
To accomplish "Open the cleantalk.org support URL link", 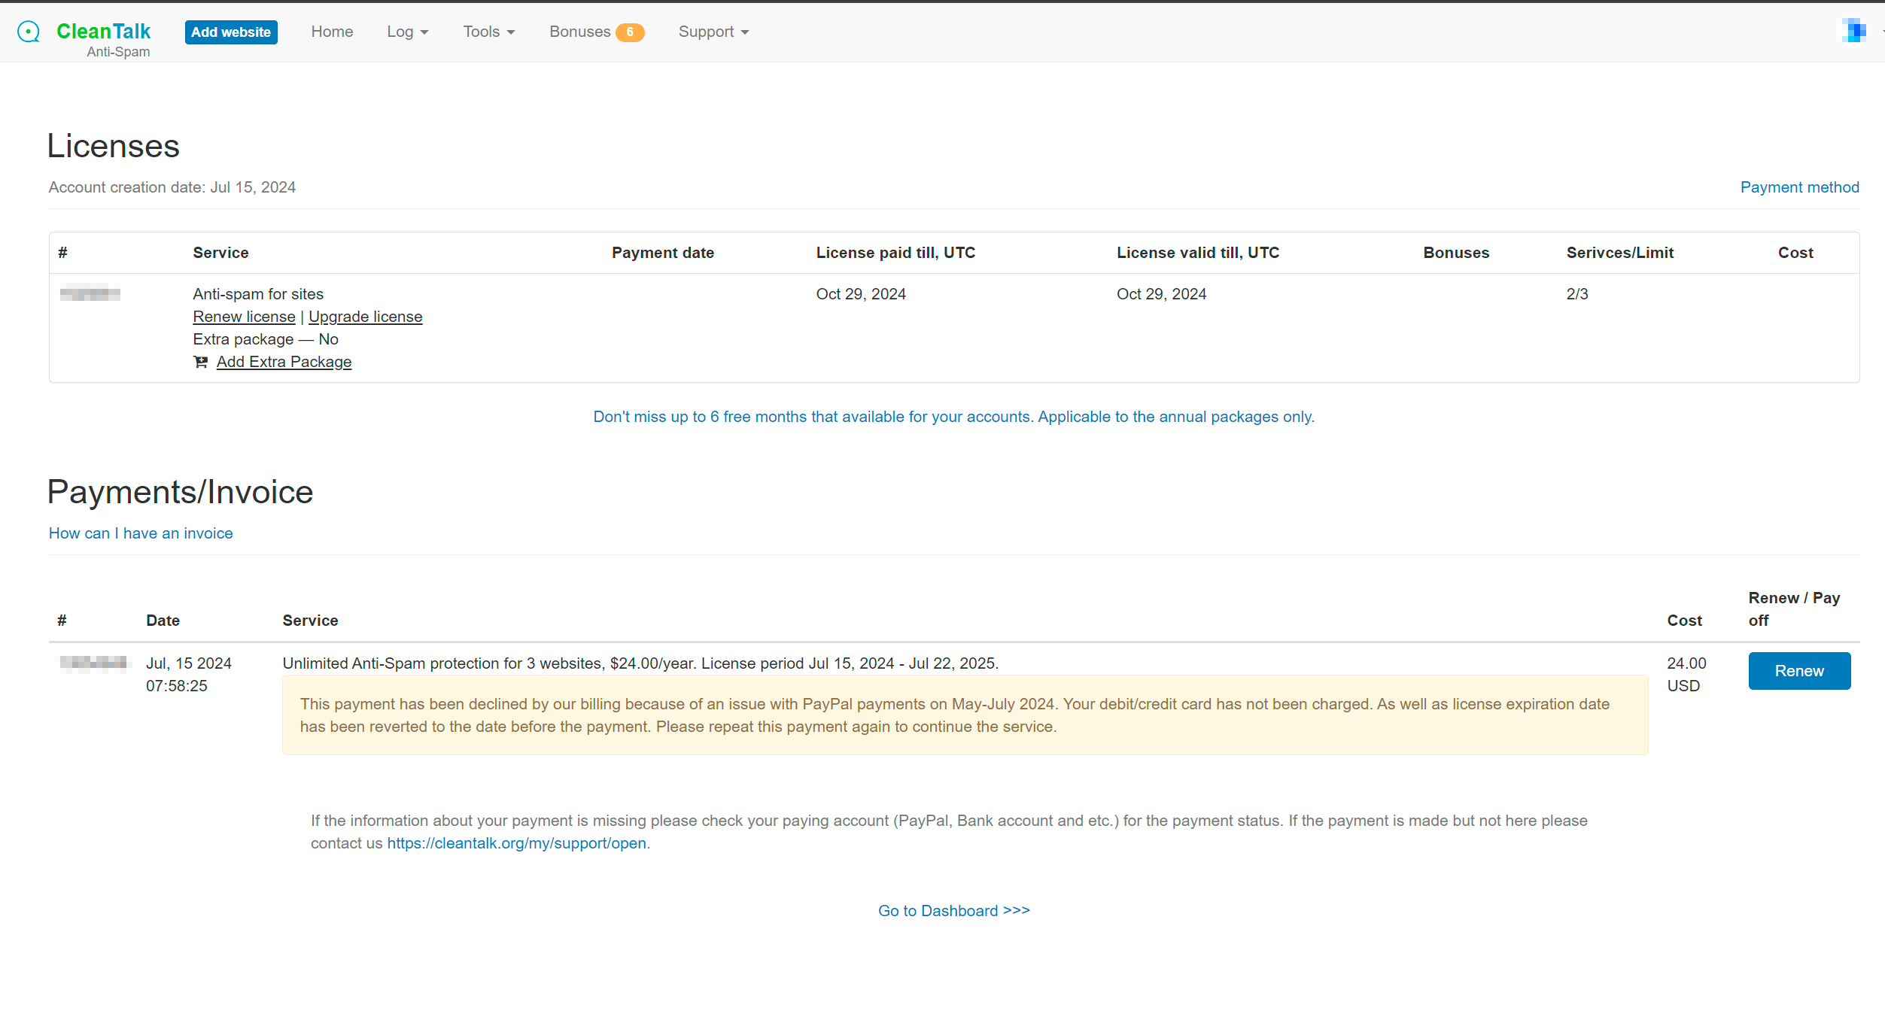I will [x=516, y=843].
